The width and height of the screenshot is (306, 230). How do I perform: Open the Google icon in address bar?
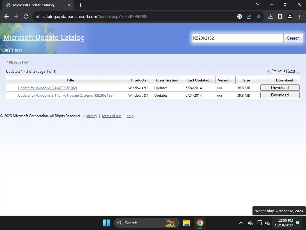tap(240, 17)
